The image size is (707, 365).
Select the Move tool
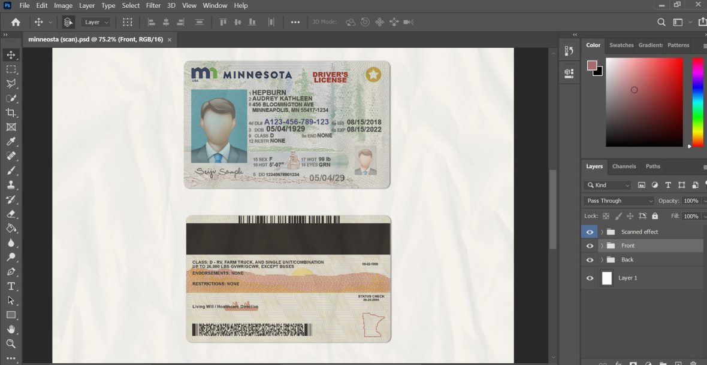click(11, 54)
